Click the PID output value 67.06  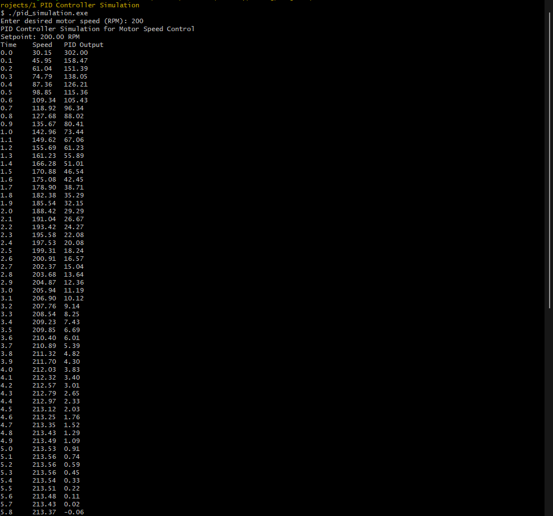point(74,140)
